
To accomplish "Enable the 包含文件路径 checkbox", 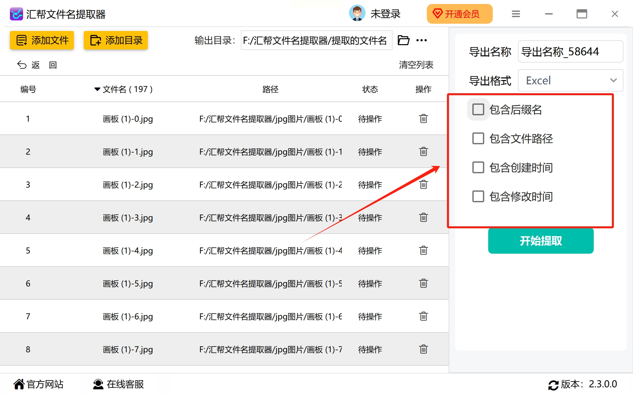I will 478,138.
